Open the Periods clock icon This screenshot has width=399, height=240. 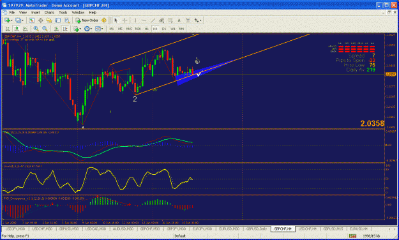click(x=87, y=29)
